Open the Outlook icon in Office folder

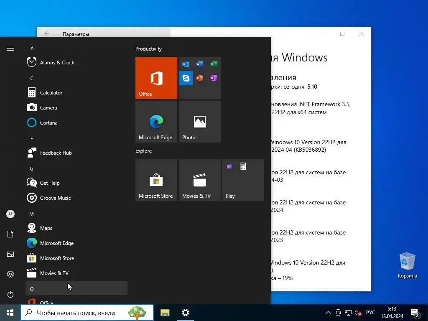(x=186, y=64)
